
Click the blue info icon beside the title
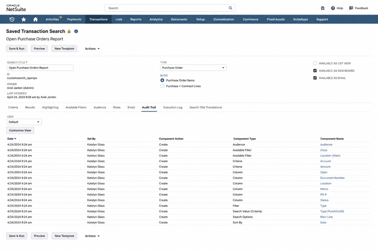point(76,31)
